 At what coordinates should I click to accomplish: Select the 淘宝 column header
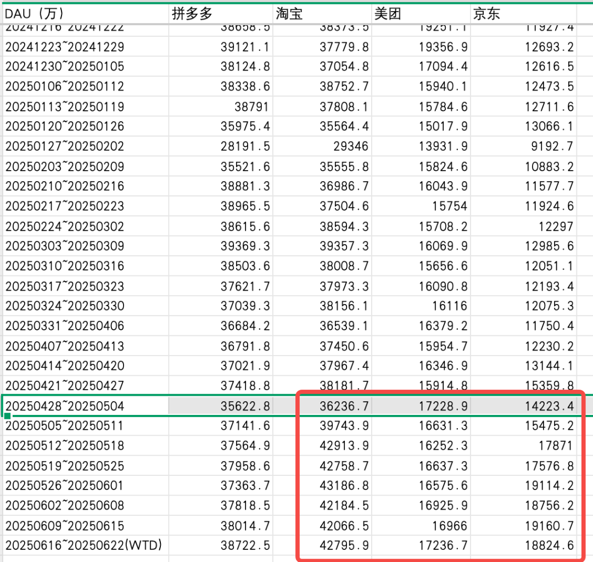[322, 14]
